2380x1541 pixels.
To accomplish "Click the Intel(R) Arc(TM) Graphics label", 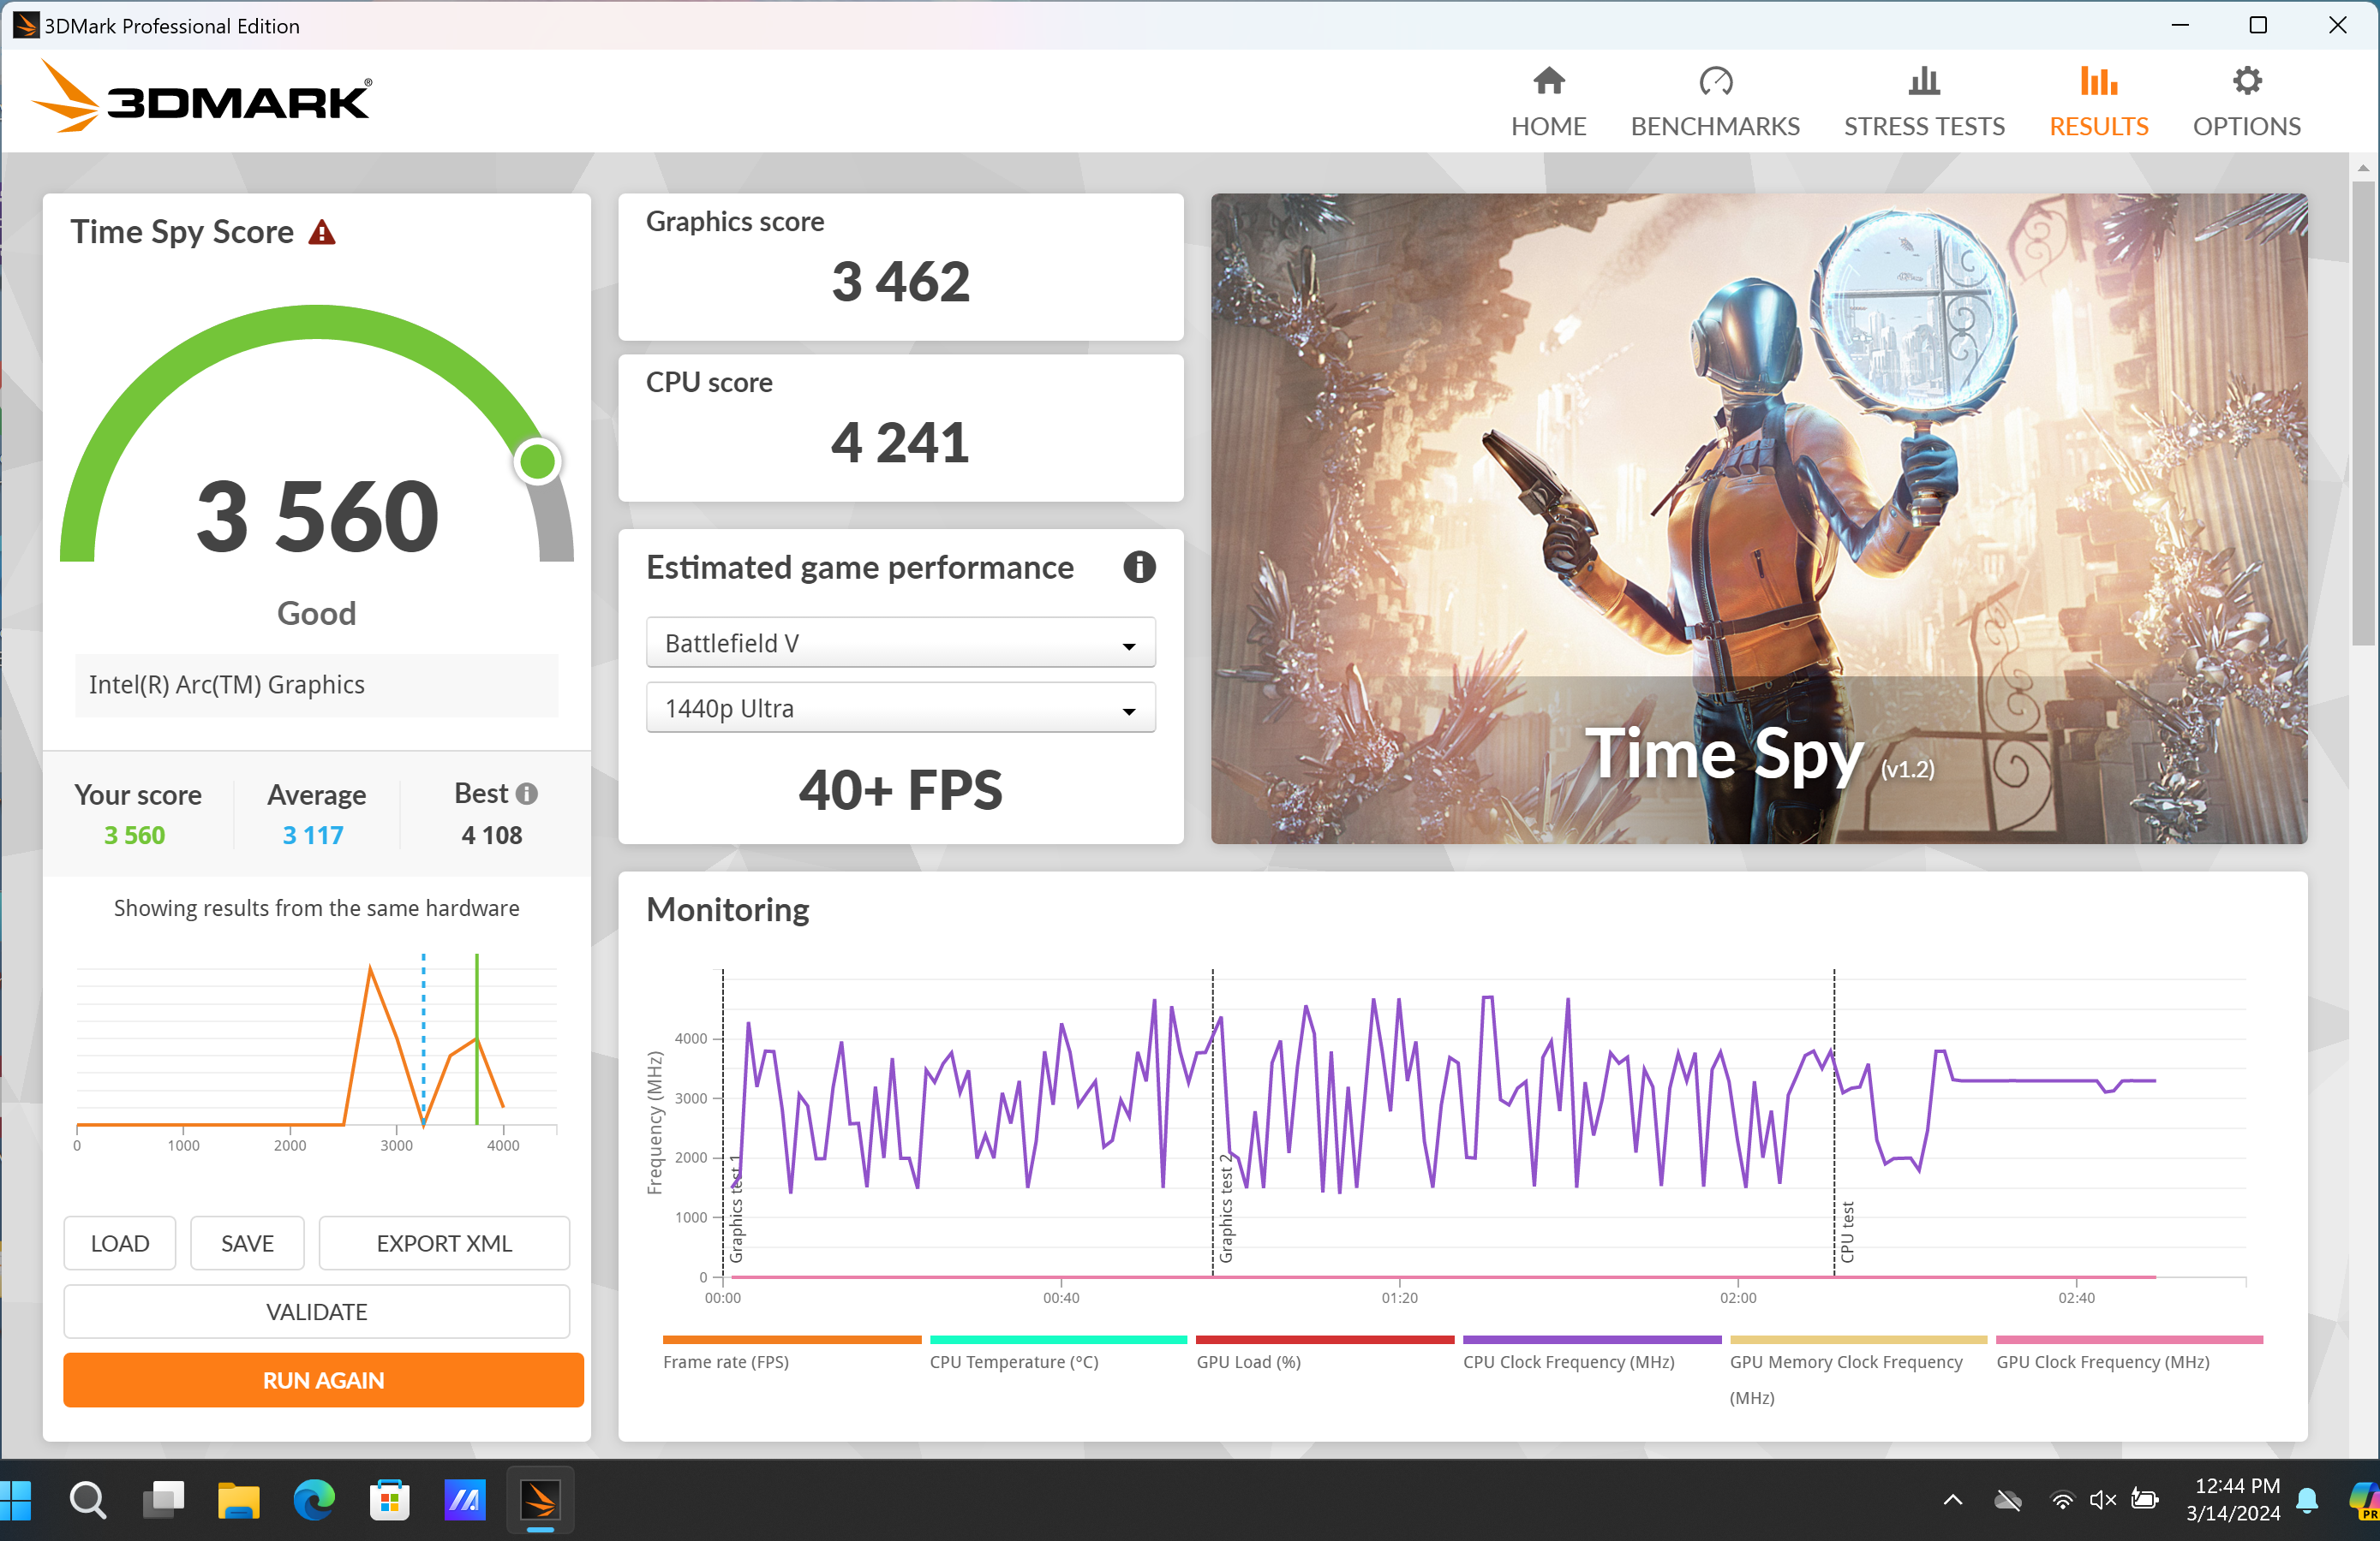I will tap(227, 685).
